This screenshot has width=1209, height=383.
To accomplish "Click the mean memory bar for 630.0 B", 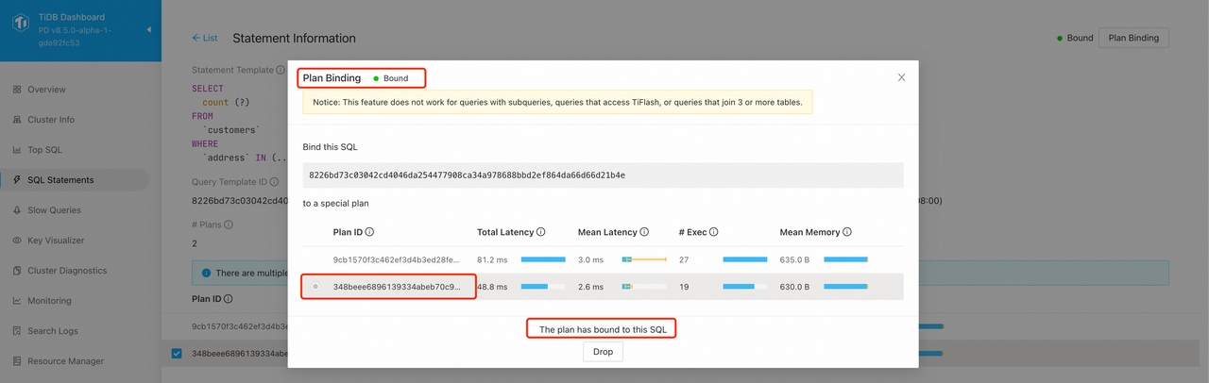I will tap(845, 287).
